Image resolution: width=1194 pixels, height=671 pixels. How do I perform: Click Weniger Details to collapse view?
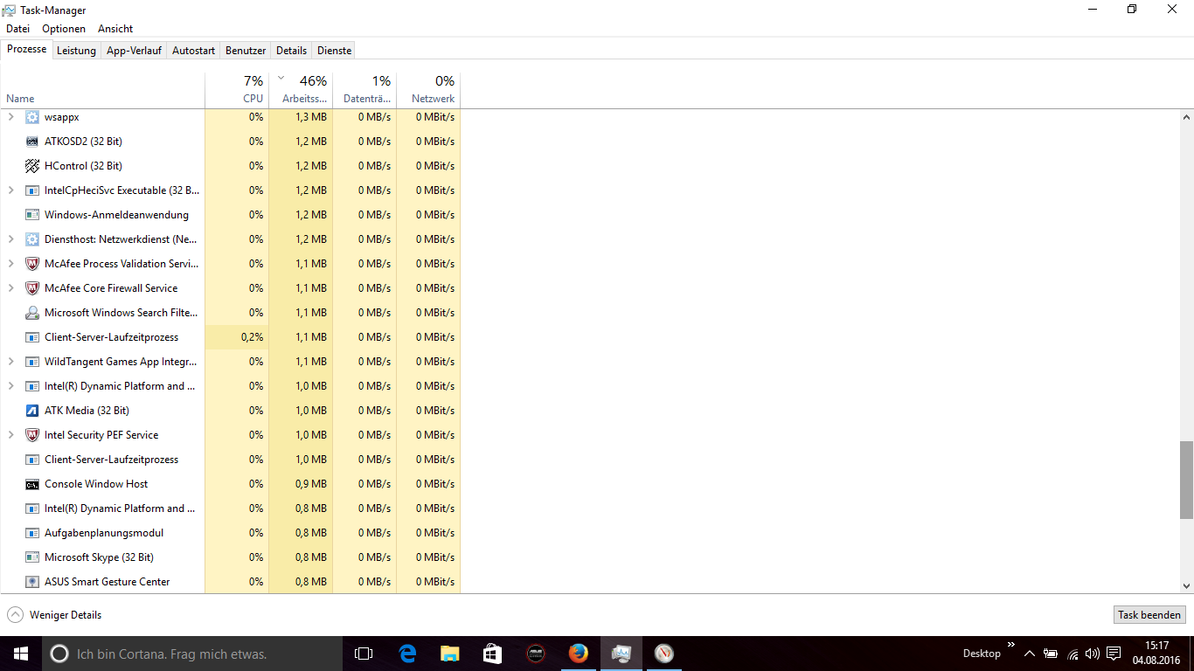[54, 615]
